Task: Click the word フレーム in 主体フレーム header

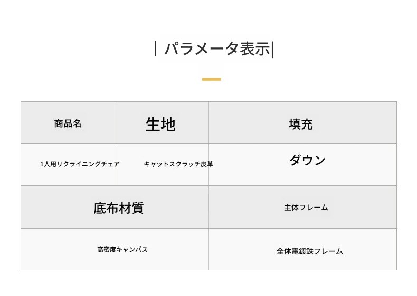Action: point(314,208)
